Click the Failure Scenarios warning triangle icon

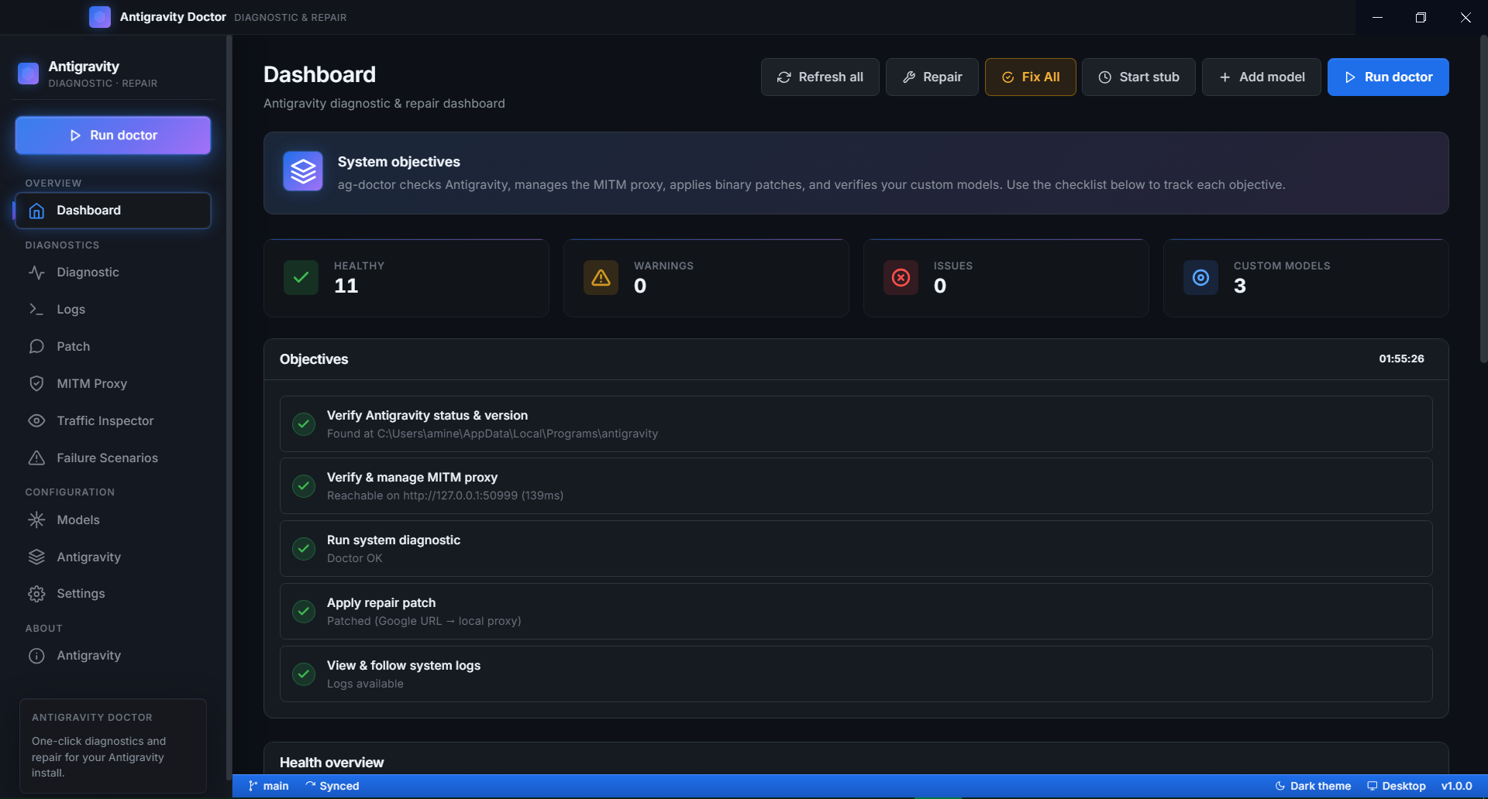(36, 458)
